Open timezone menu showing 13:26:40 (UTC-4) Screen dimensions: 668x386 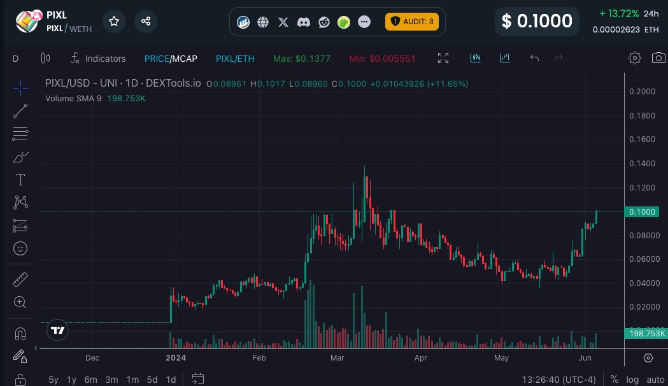[558, 380]
